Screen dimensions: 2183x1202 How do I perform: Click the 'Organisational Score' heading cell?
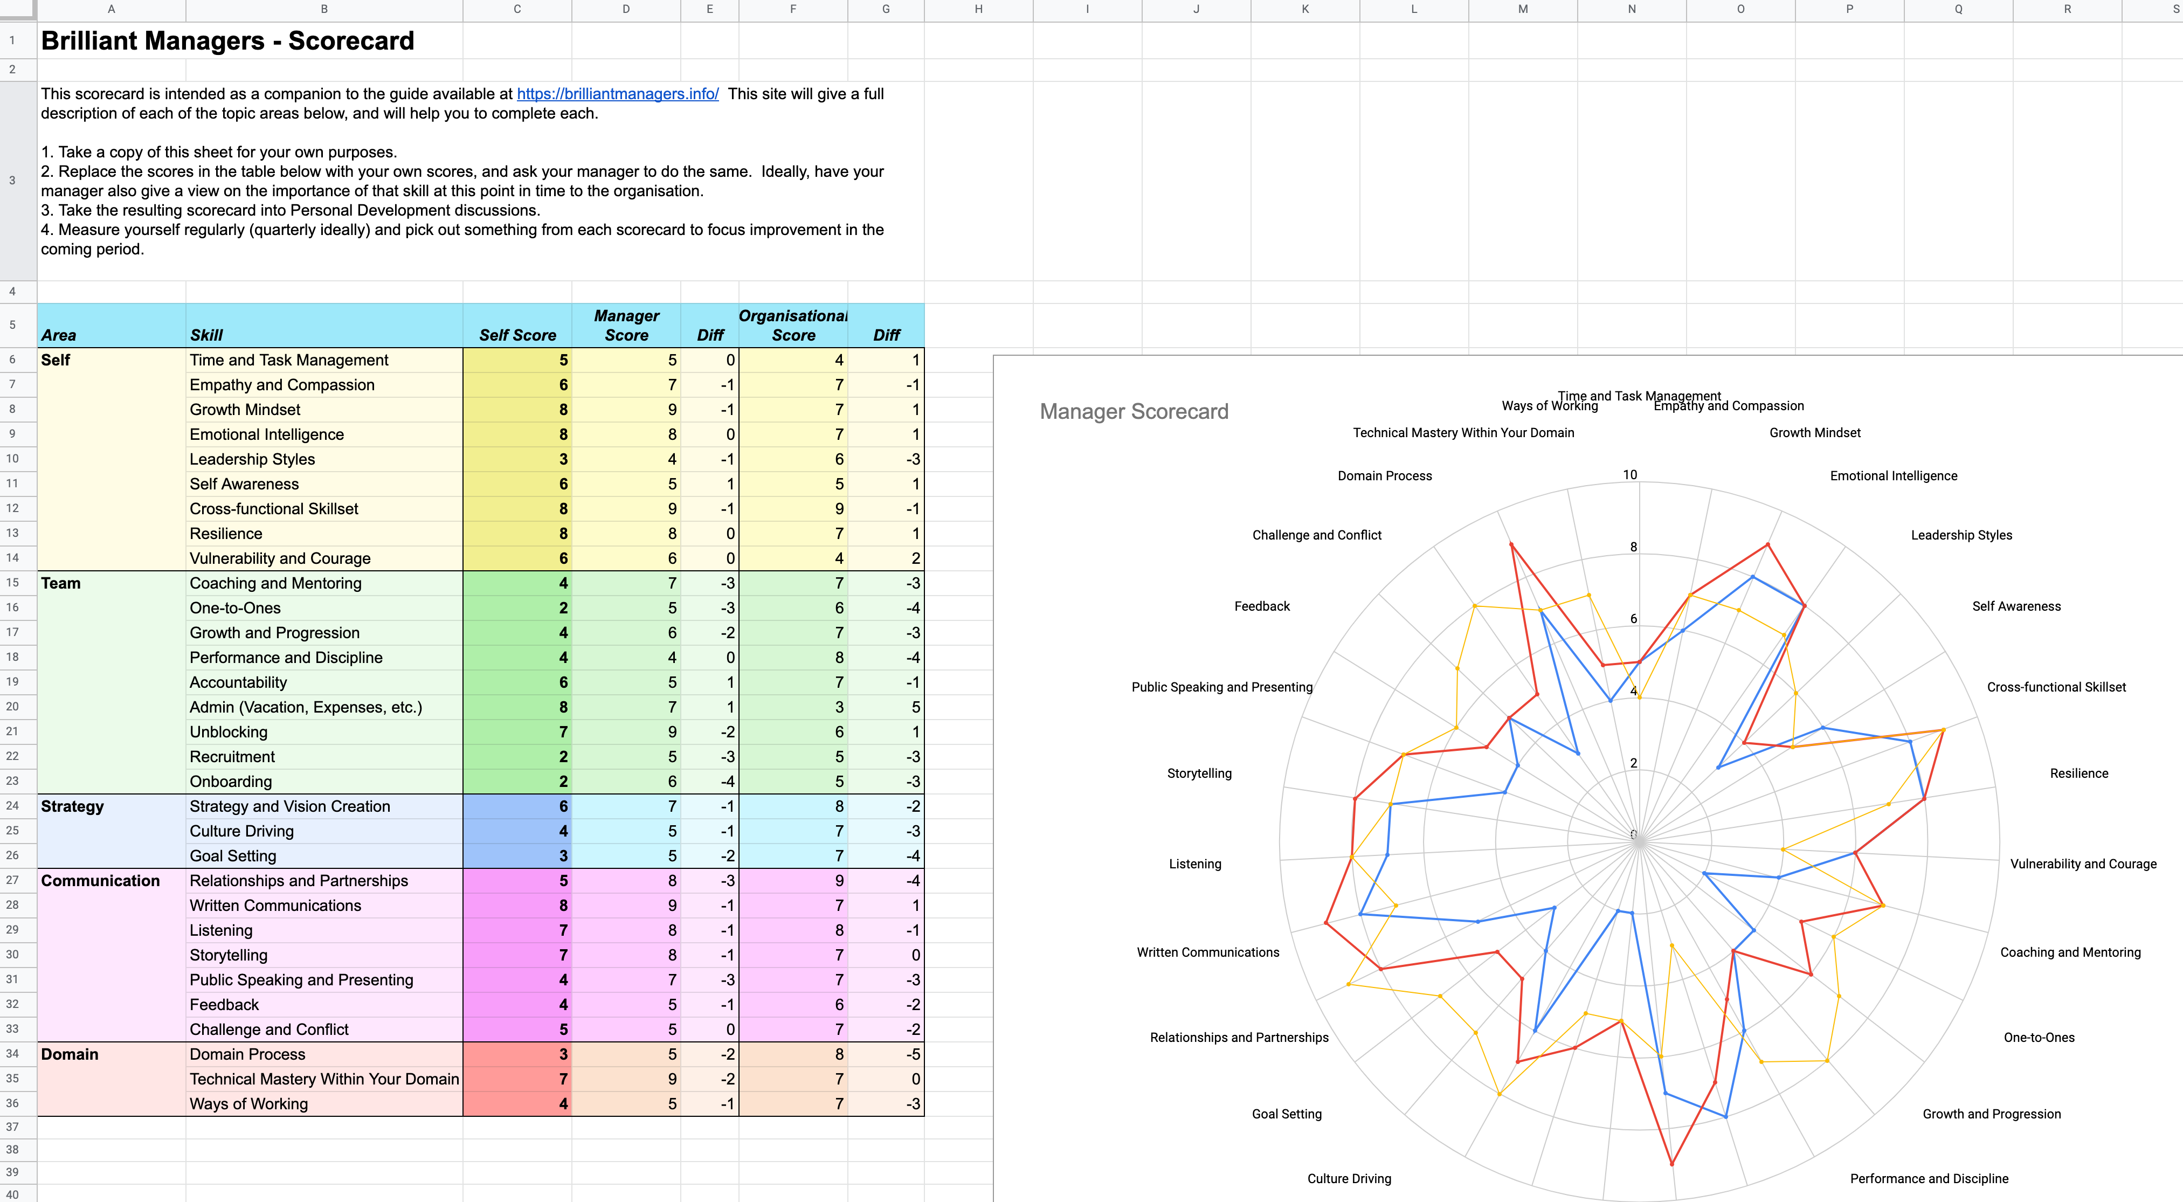793,326
